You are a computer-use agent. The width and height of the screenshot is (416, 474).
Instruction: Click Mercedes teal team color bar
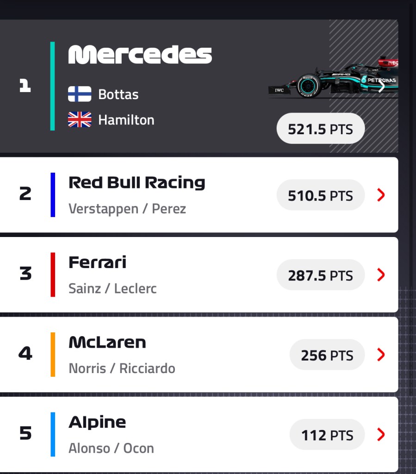[x=53, y=86]
